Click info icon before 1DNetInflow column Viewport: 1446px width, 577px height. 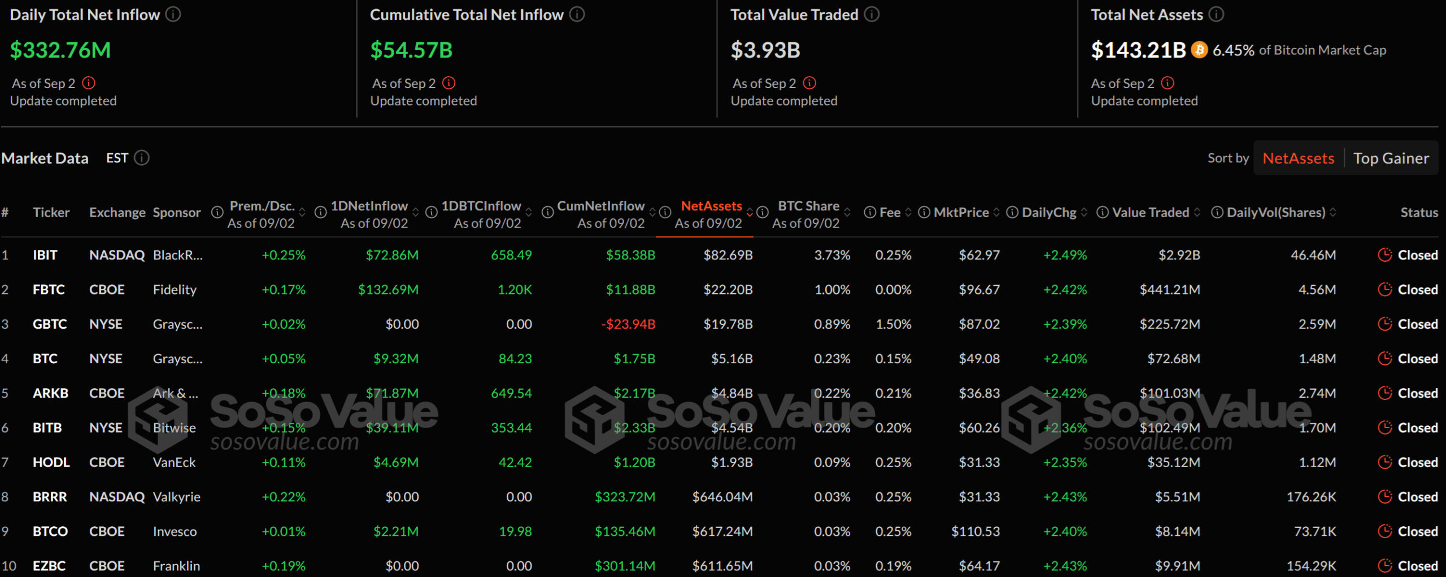coord(321,212)
